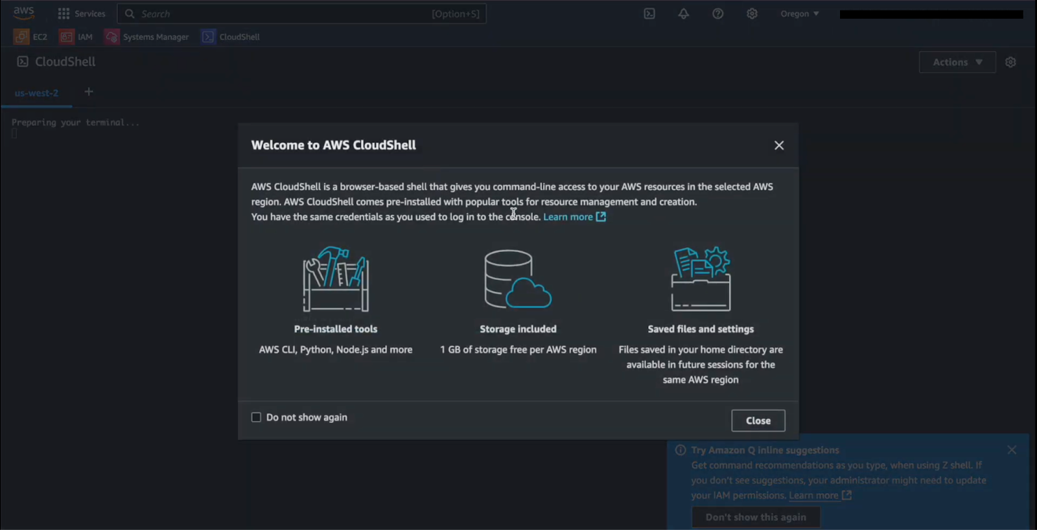1037x530 pixels.
Task: Click 'Try Amazon Q inline suggestions' heading
Action: pyautogui.click(x=765, y=450)
